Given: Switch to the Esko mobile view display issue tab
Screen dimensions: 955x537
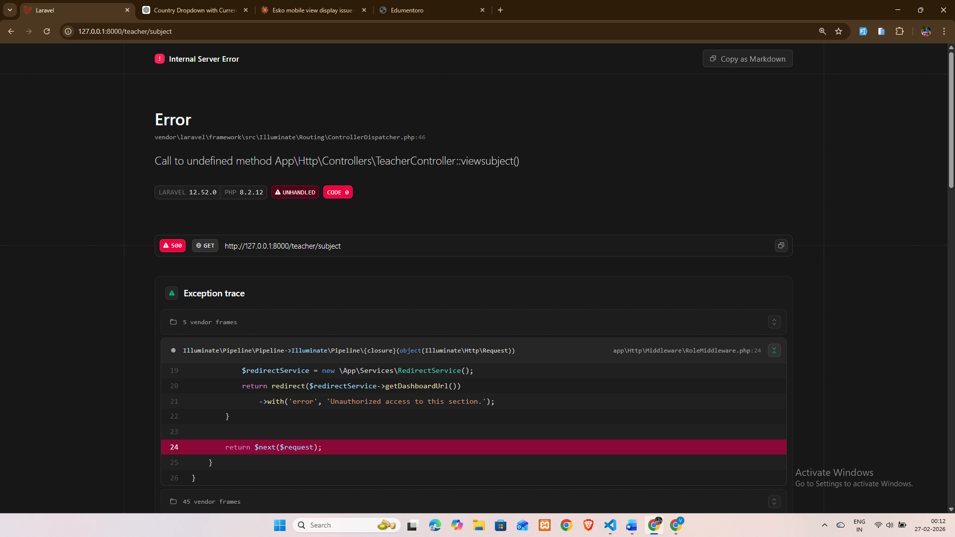Looking at the screenshot, I should pyautogui.click(x=312, y=10).
